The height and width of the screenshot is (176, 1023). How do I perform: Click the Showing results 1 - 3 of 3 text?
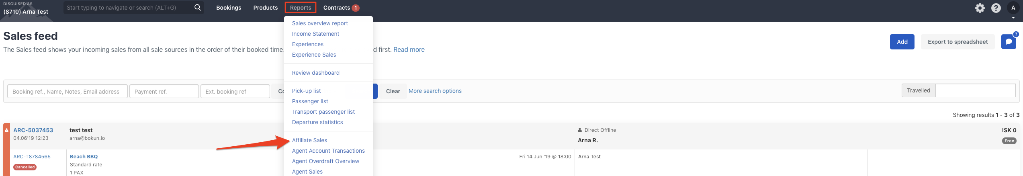[x=986, y=115]
